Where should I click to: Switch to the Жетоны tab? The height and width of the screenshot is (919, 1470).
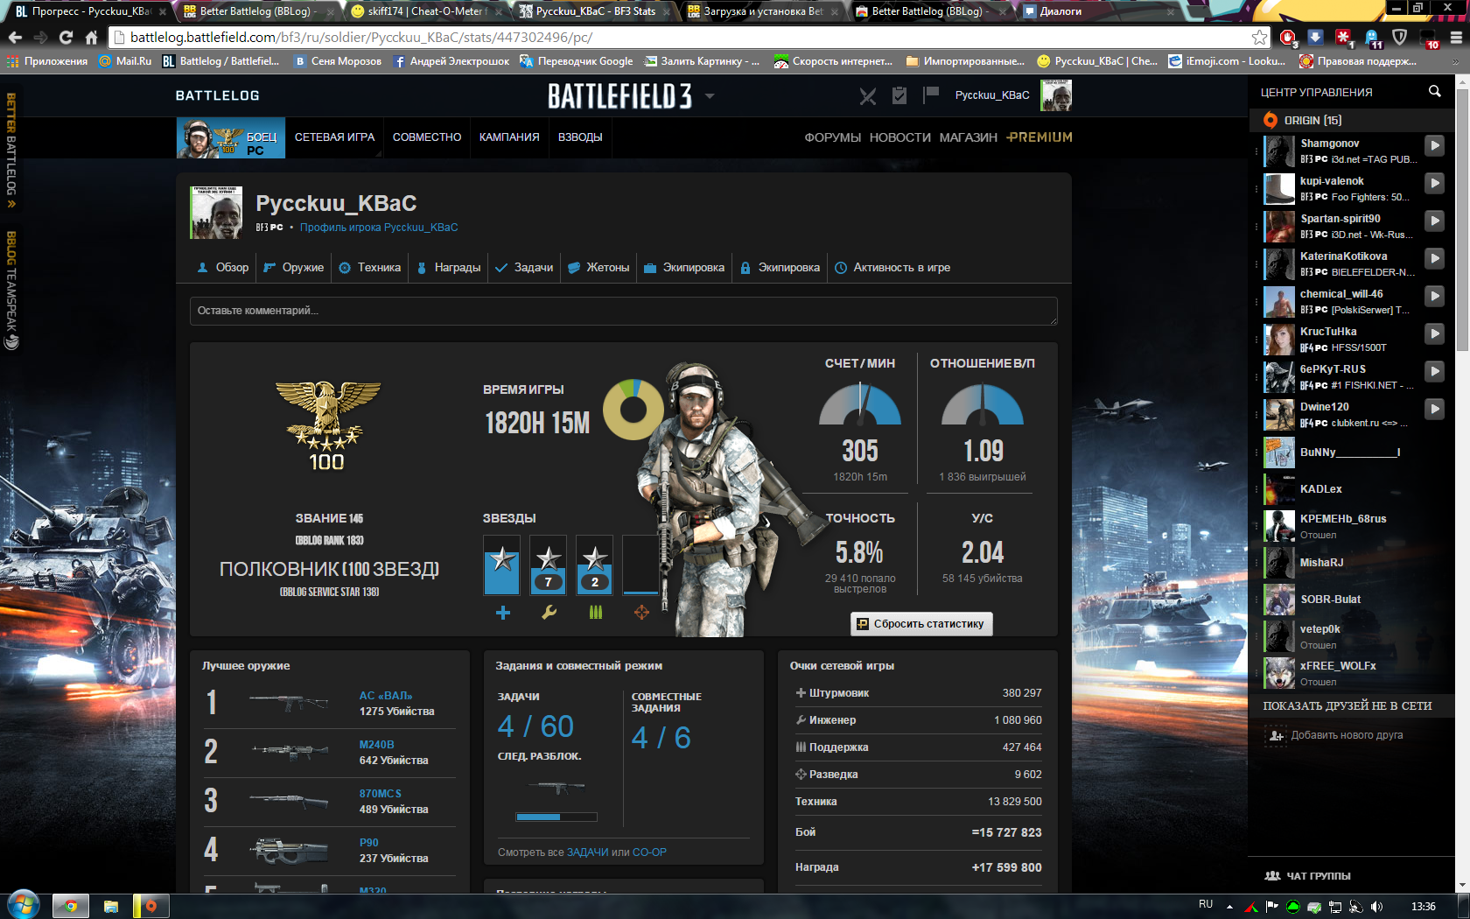[x=598, y=268]
